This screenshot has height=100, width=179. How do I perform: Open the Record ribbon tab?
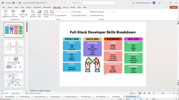[65, 7]
